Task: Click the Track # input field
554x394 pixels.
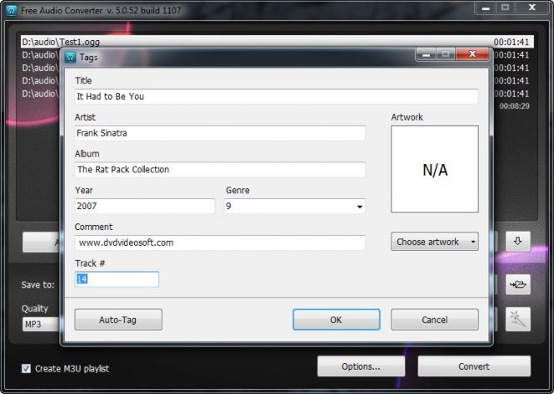Action: tap(117, 279)
